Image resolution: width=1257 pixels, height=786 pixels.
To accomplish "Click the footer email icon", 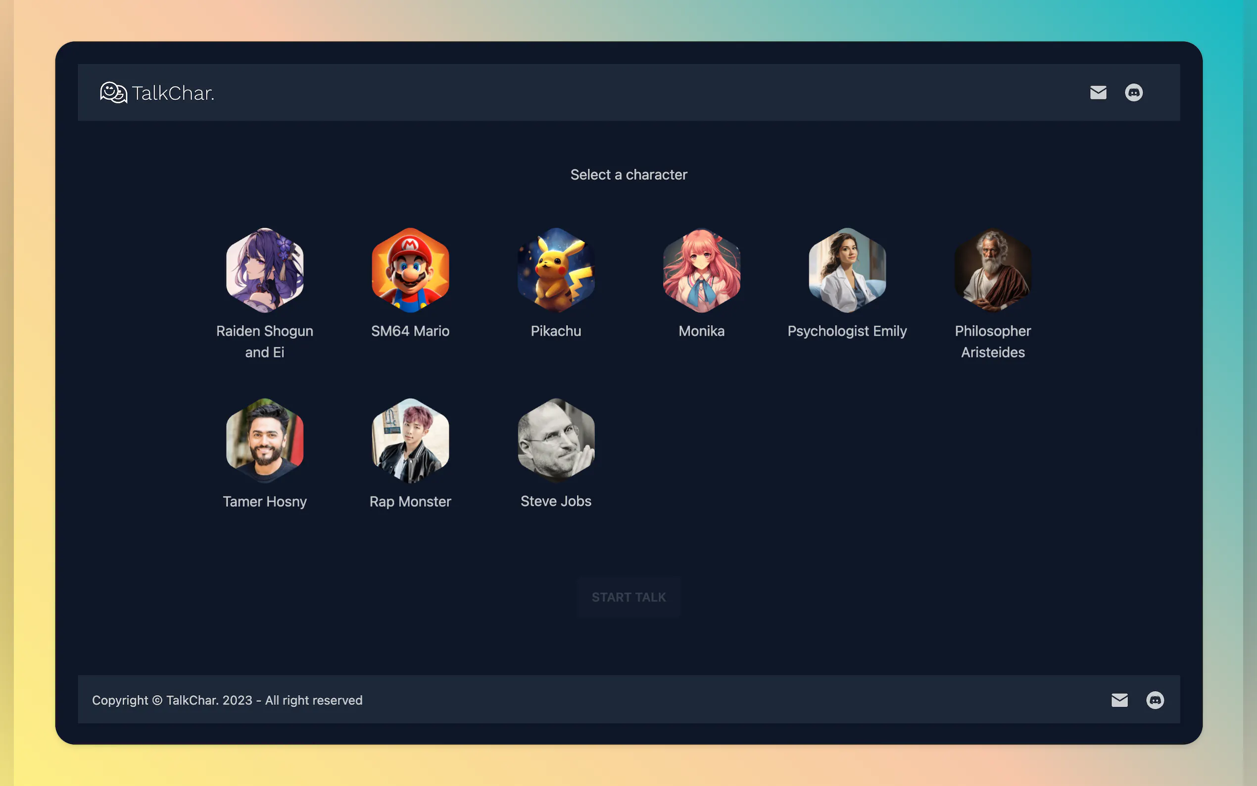I will tap(1119, 700).
